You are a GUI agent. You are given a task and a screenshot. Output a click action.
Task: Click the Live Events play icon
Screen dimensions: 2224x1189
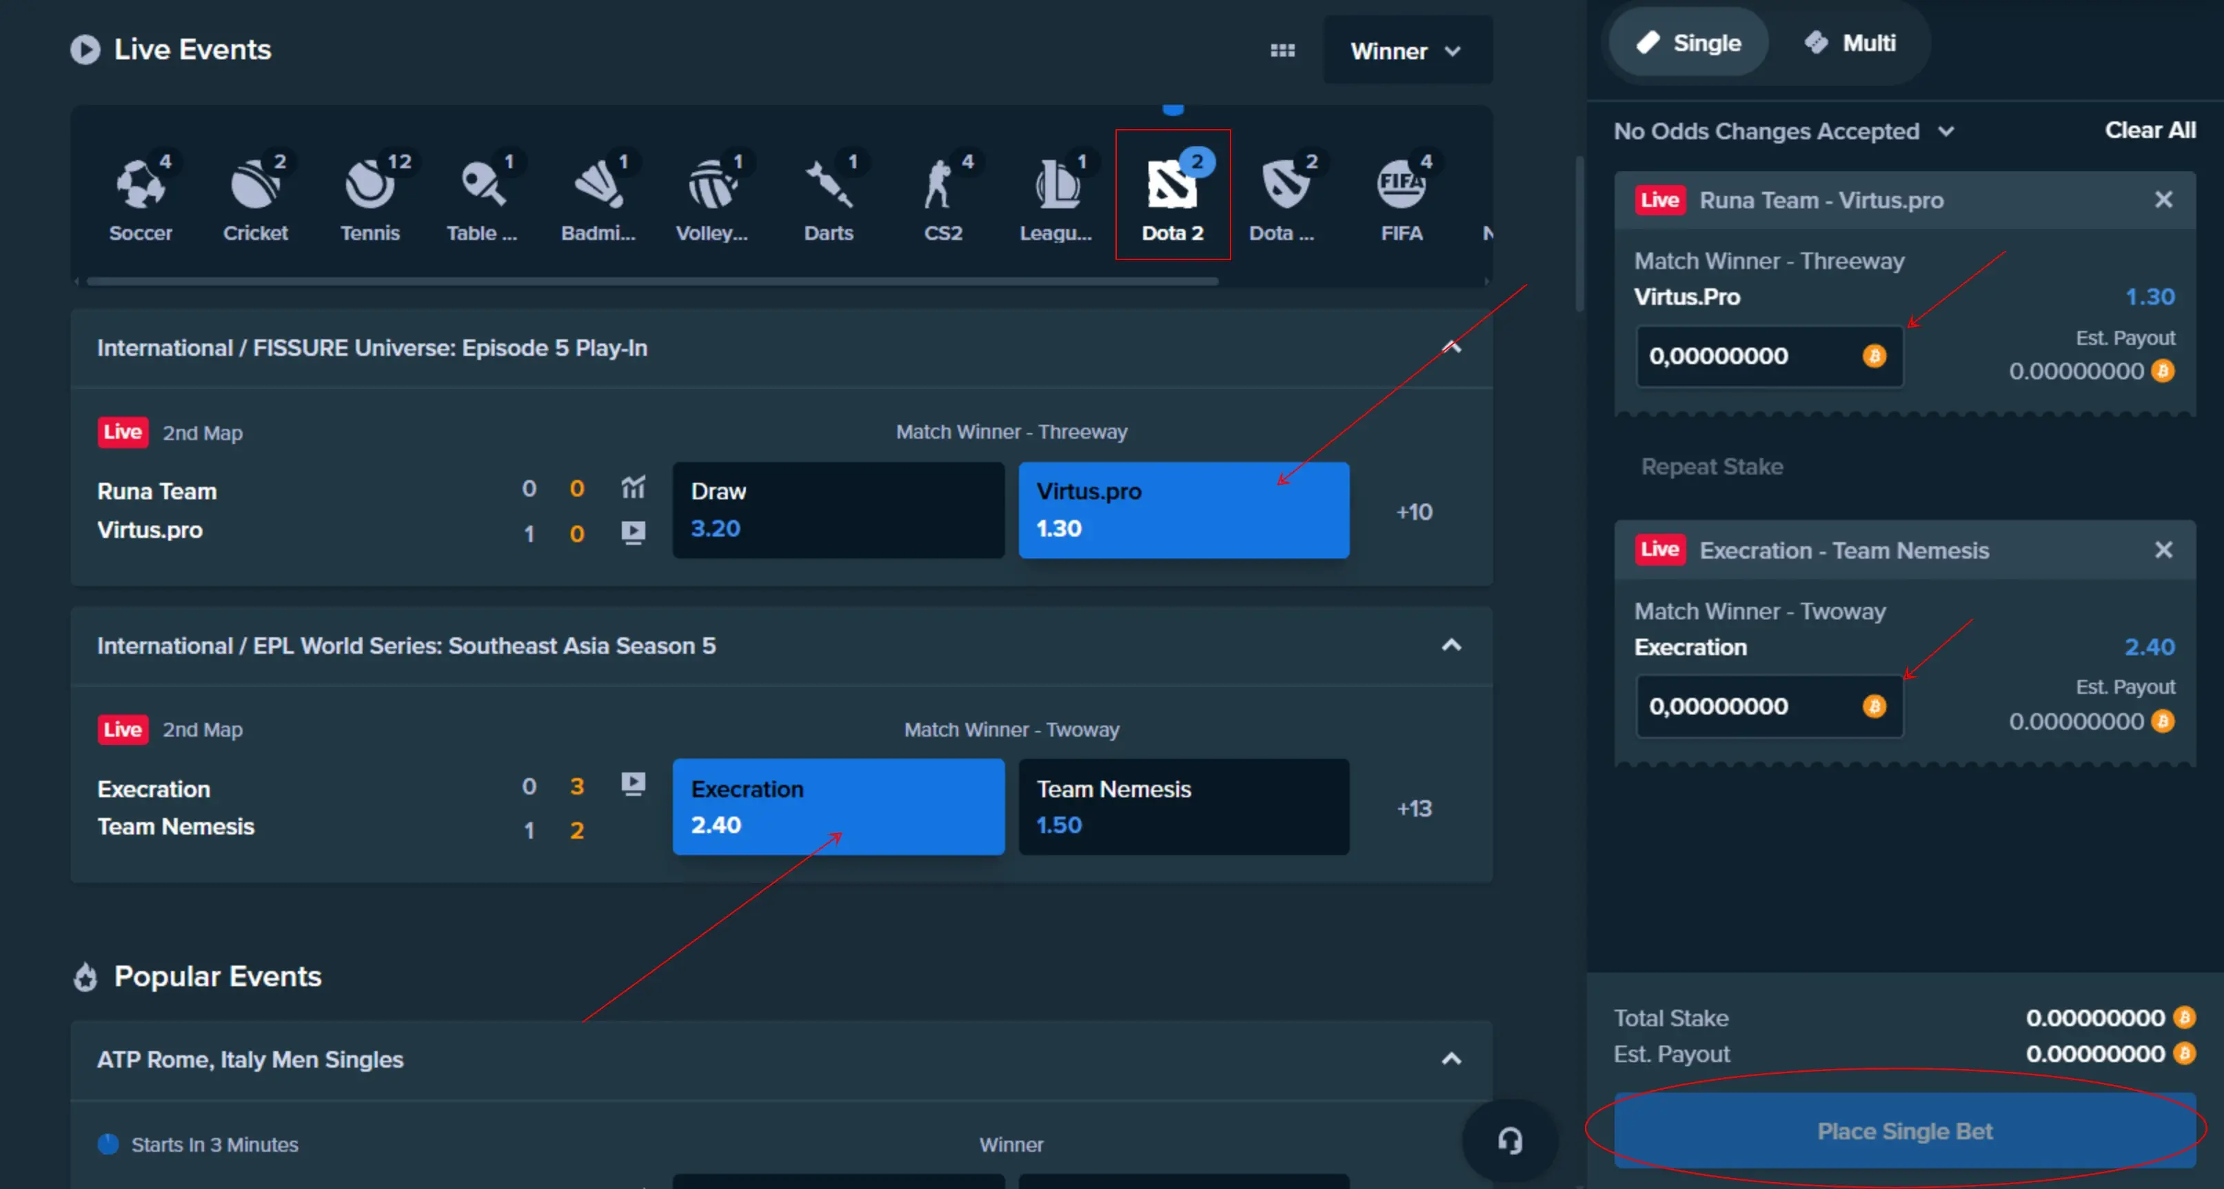coord(85,50)
